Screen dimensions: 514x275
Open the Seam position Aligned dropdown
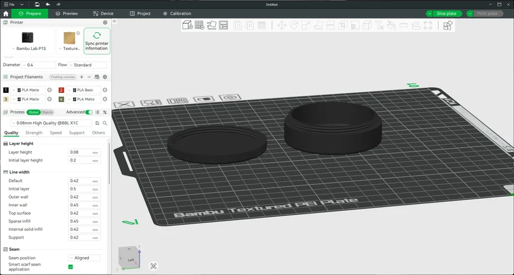coord(84,258)
